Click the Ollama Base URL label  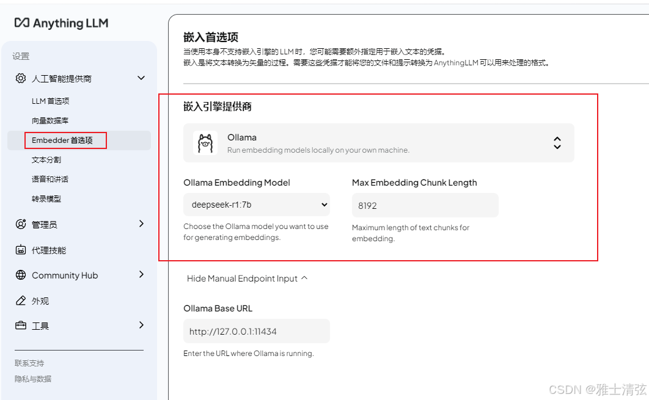pyautogui.click(x=218, y=308)
